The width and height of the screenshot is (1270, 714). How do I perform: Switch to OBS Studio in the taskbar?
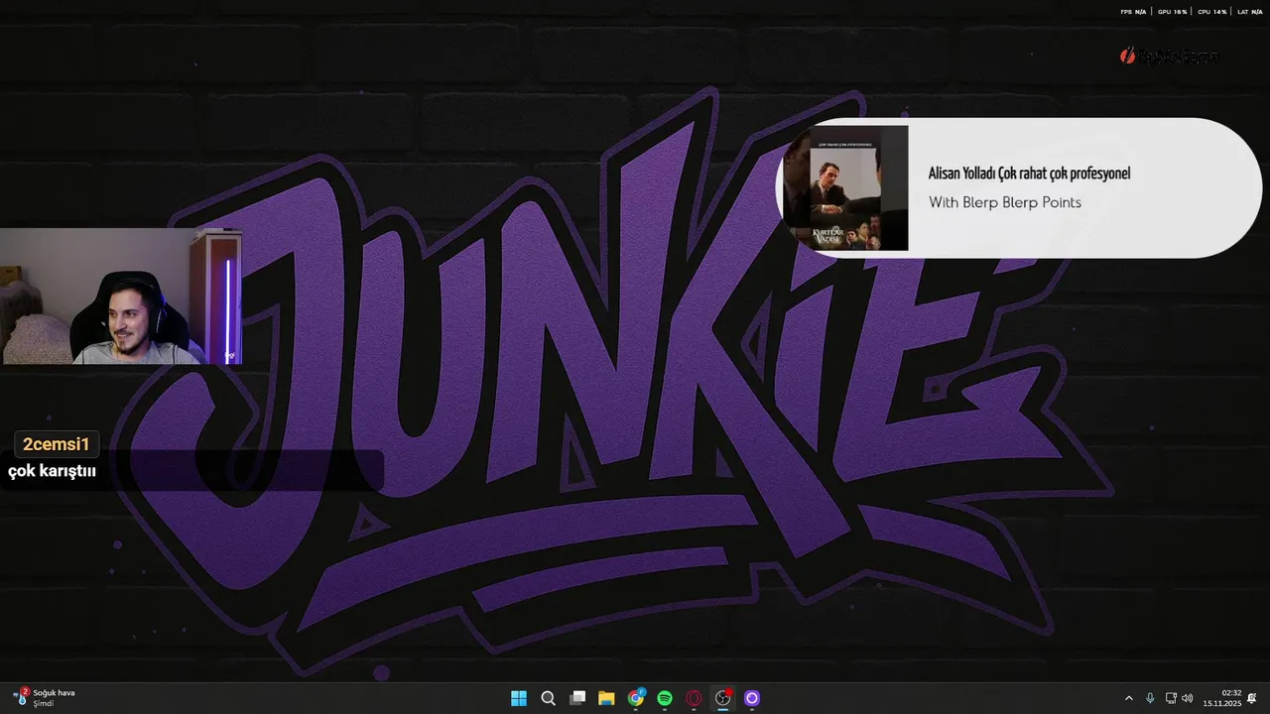coord(723,698)
